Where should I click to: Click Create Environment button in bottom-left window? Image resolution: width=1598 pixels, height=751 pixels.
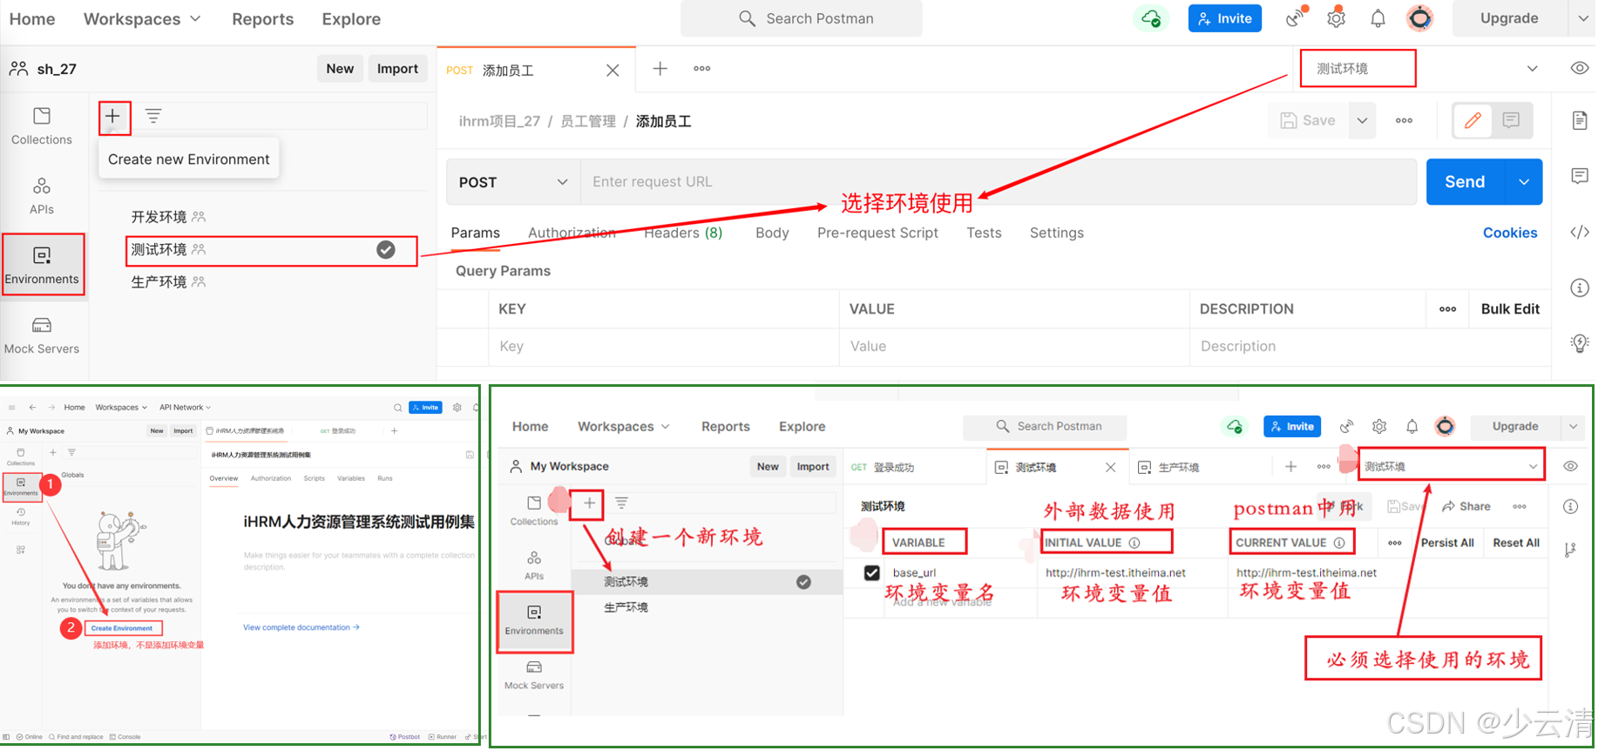(x=122, y=627)
